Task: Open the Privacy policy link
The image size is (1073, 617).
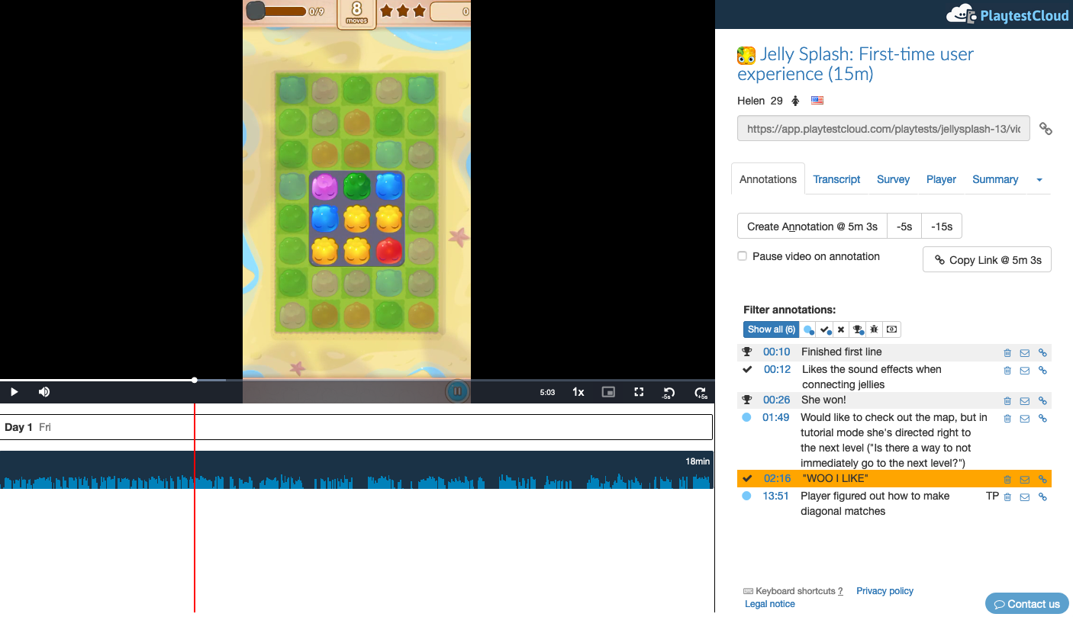Action: (884, 591)
